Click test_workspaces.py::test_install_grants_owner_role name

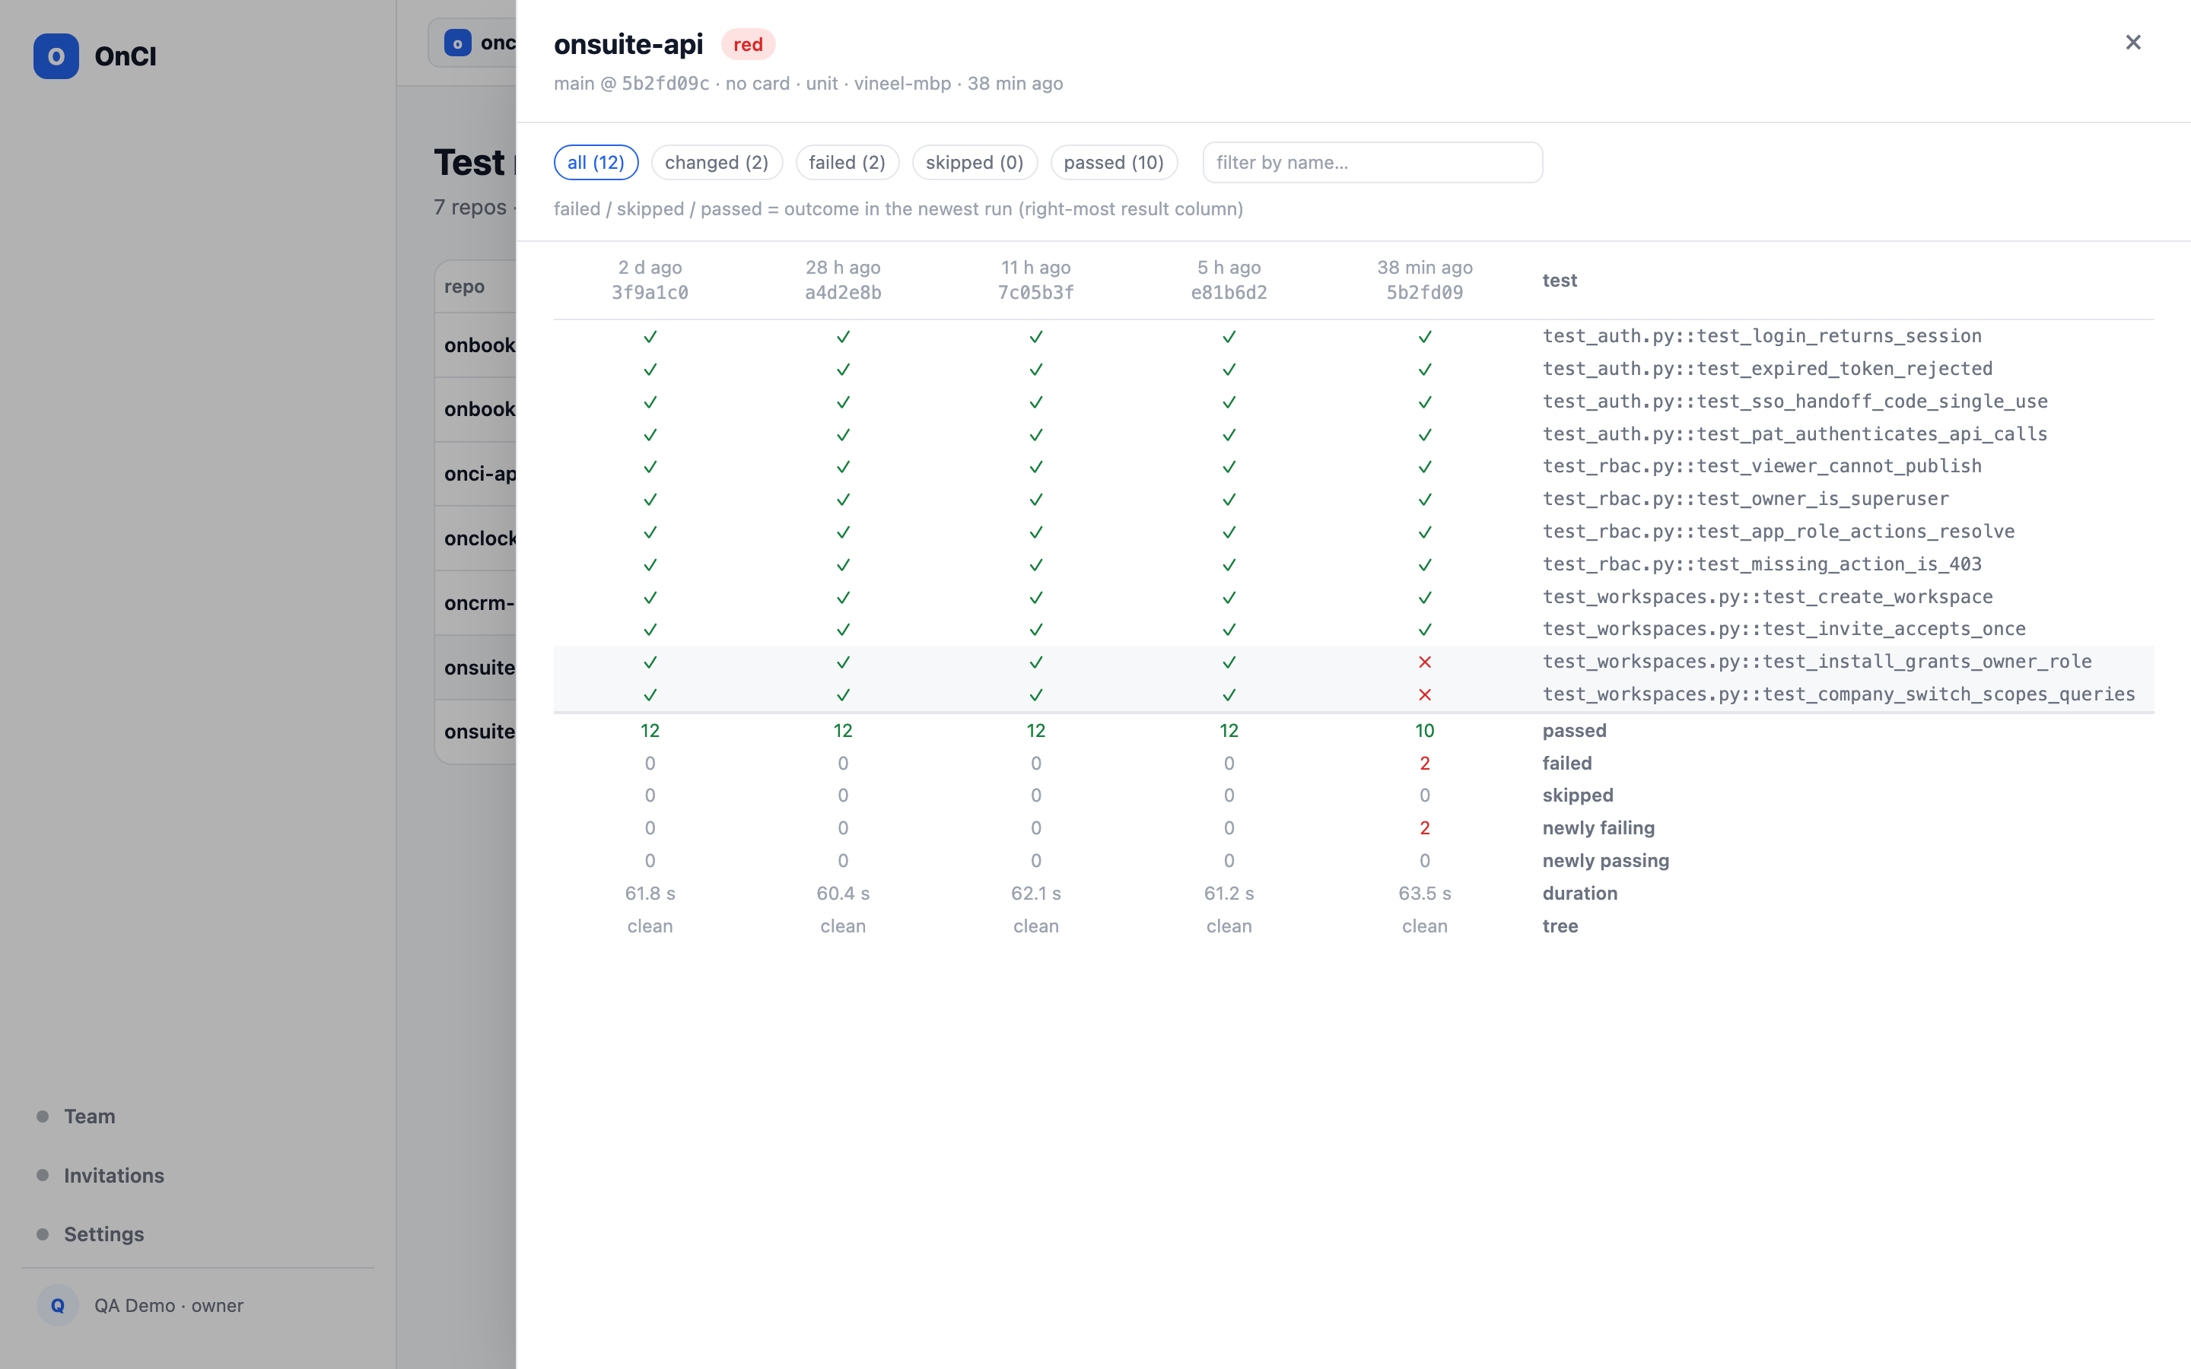pos(1817,661)
